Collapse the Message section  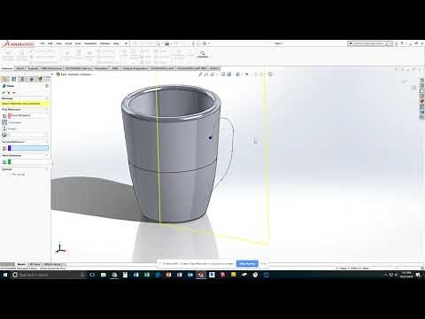[x=47, y=98]
